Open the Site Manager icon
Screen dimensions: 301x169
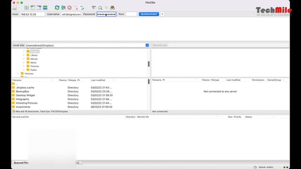[x=15, y=8]
